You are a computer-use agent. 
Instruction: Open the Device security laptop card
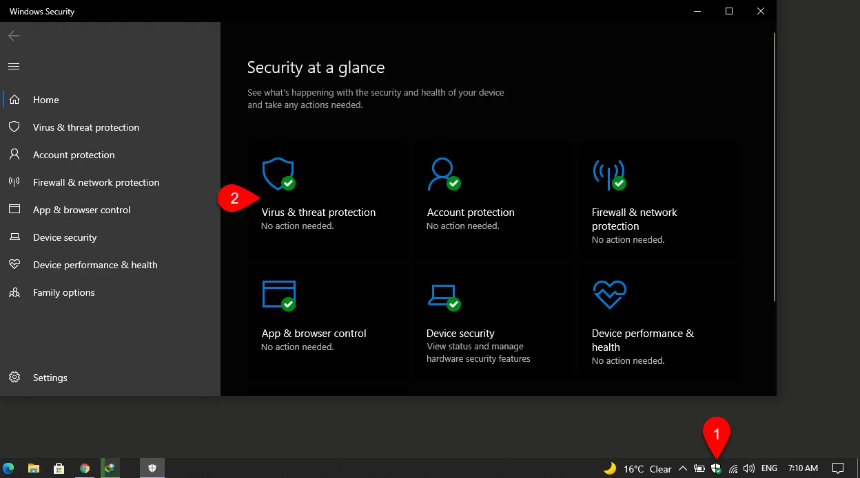pyautogui.click(x=493, y=322)
